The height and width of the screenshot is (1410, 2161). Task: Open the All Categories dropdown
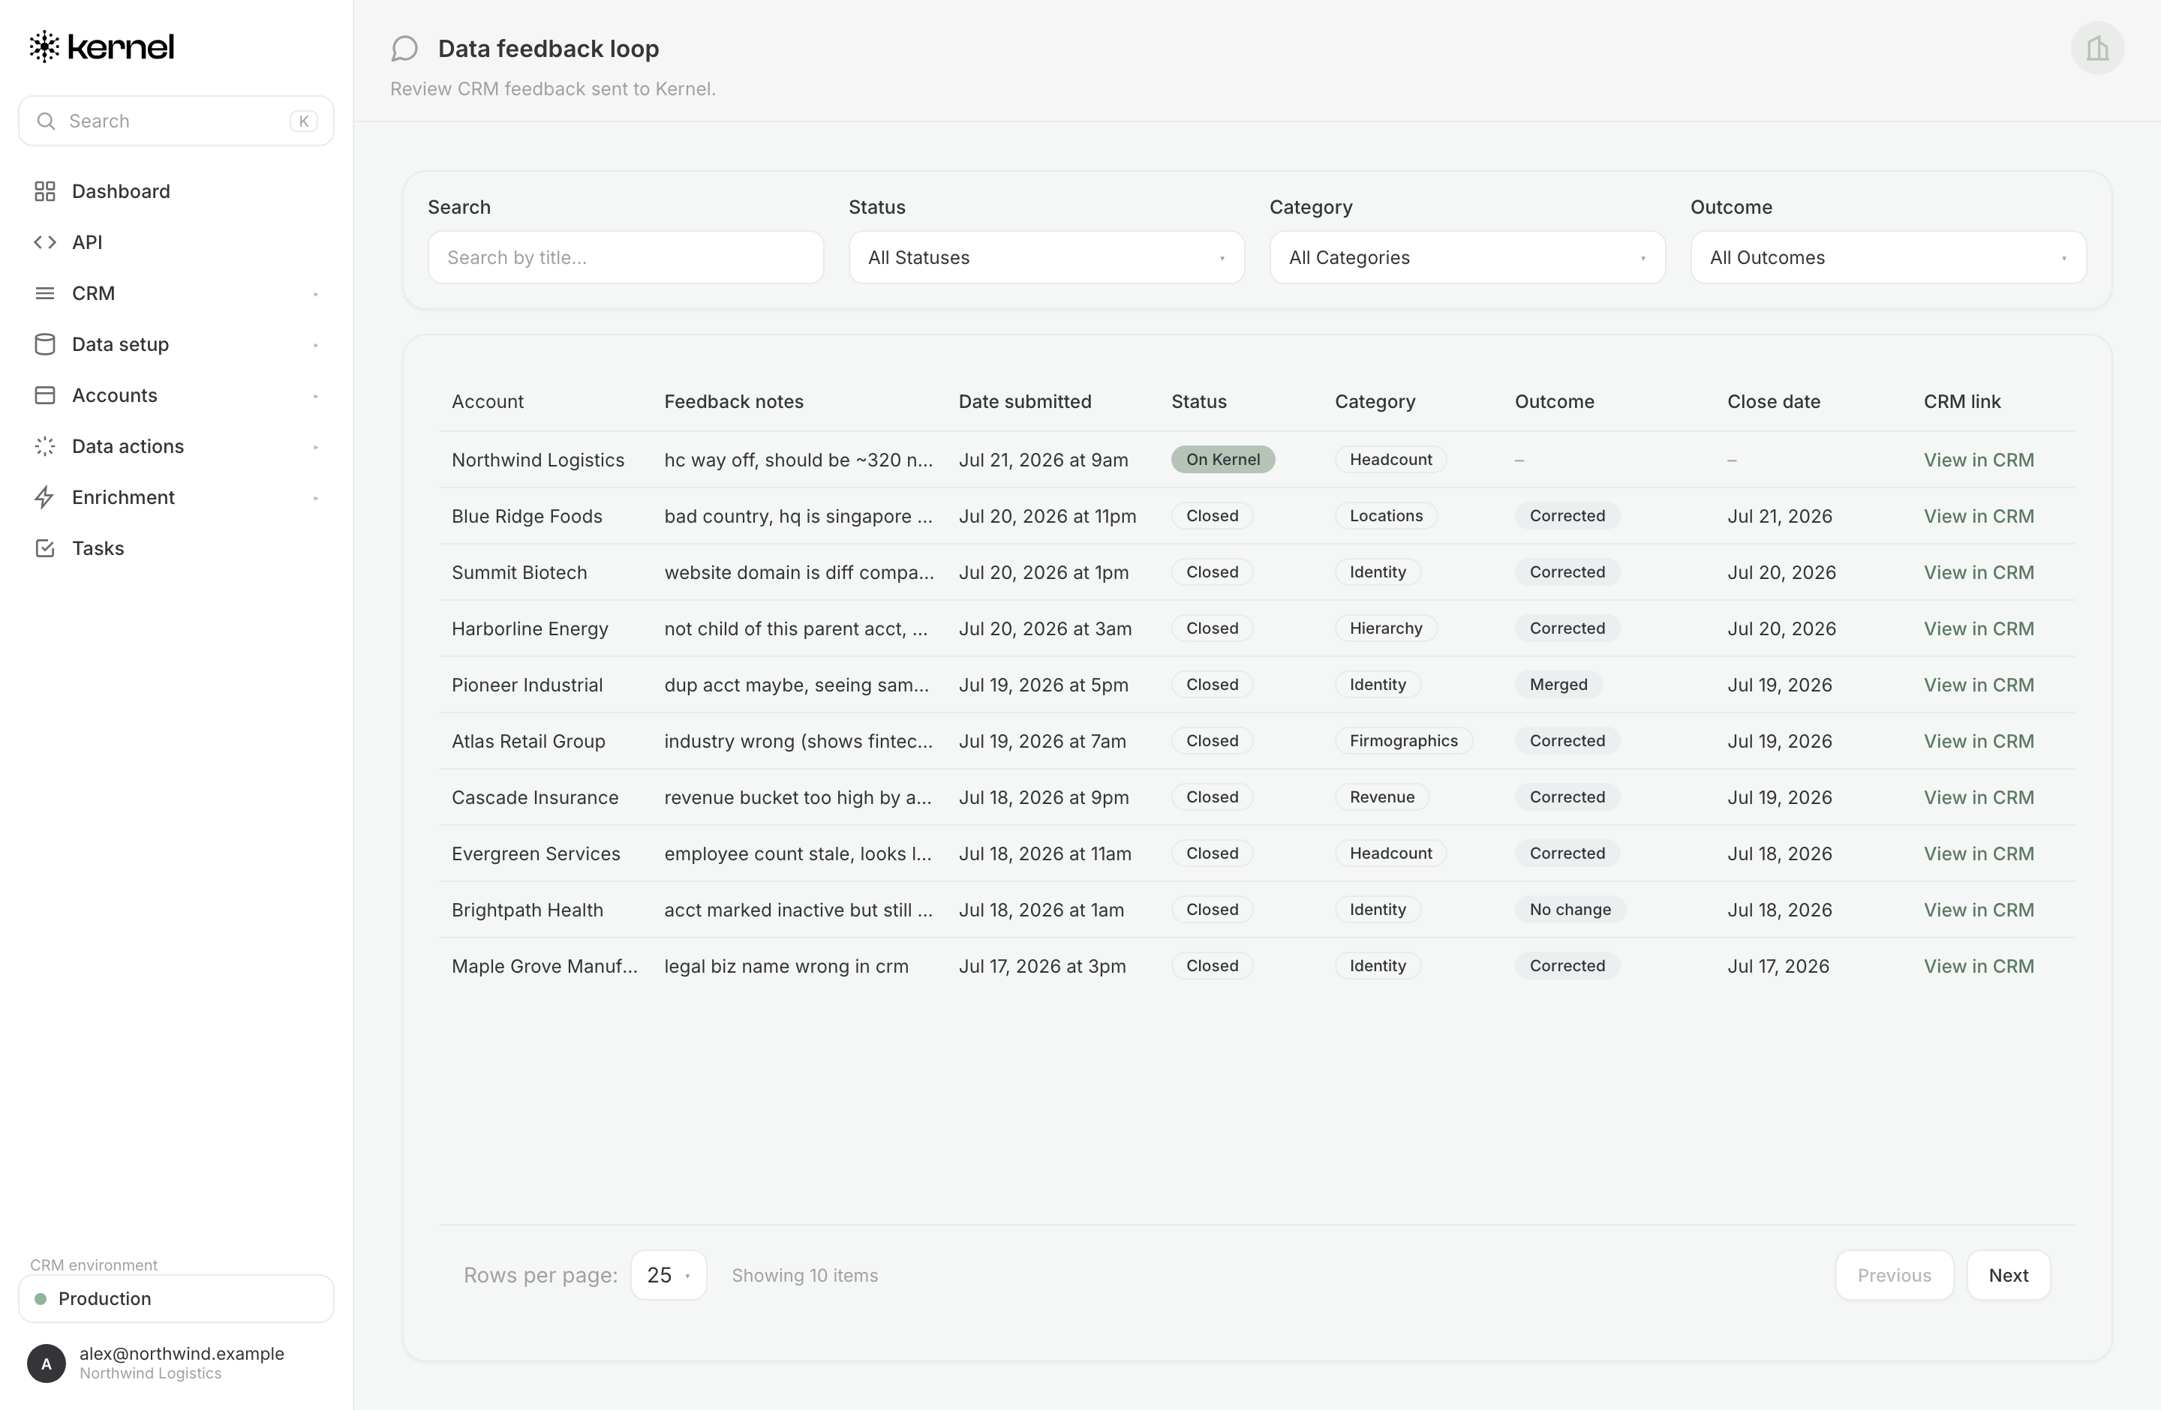[1466, 258]
